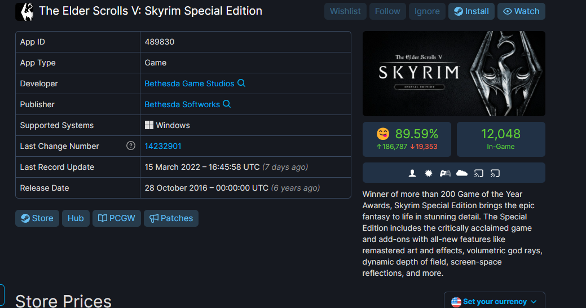The image size is (586, 308).
Task: Open the Set your currency dropdown
Action: point(495,301)
